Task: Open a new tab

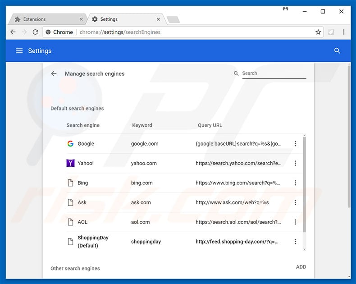Action: click(173, 19)
